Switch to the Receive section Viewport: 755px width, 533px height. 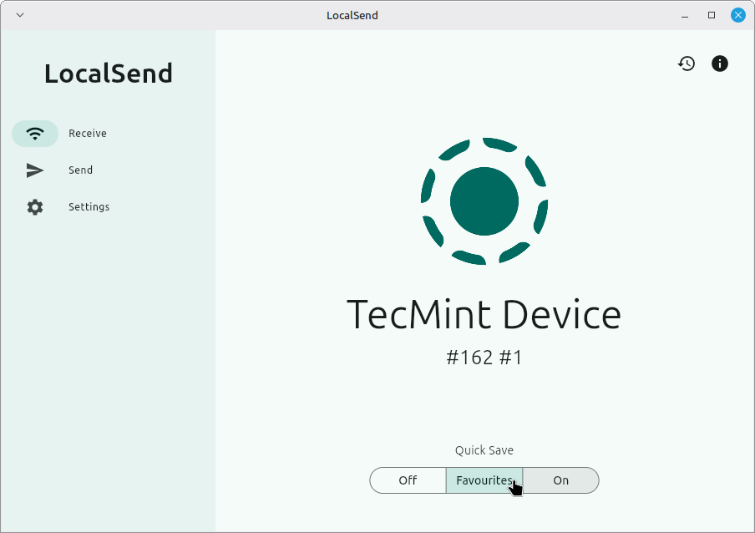click(x=88, y=133)
